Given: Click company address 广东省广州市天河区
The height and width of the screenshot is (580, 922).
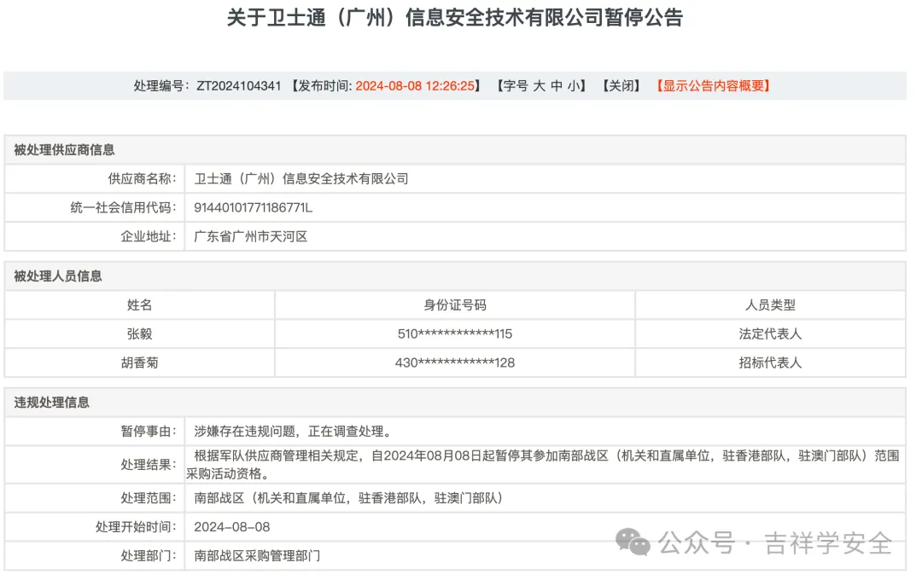Looking at the screenshot, I should pos(250,236).
